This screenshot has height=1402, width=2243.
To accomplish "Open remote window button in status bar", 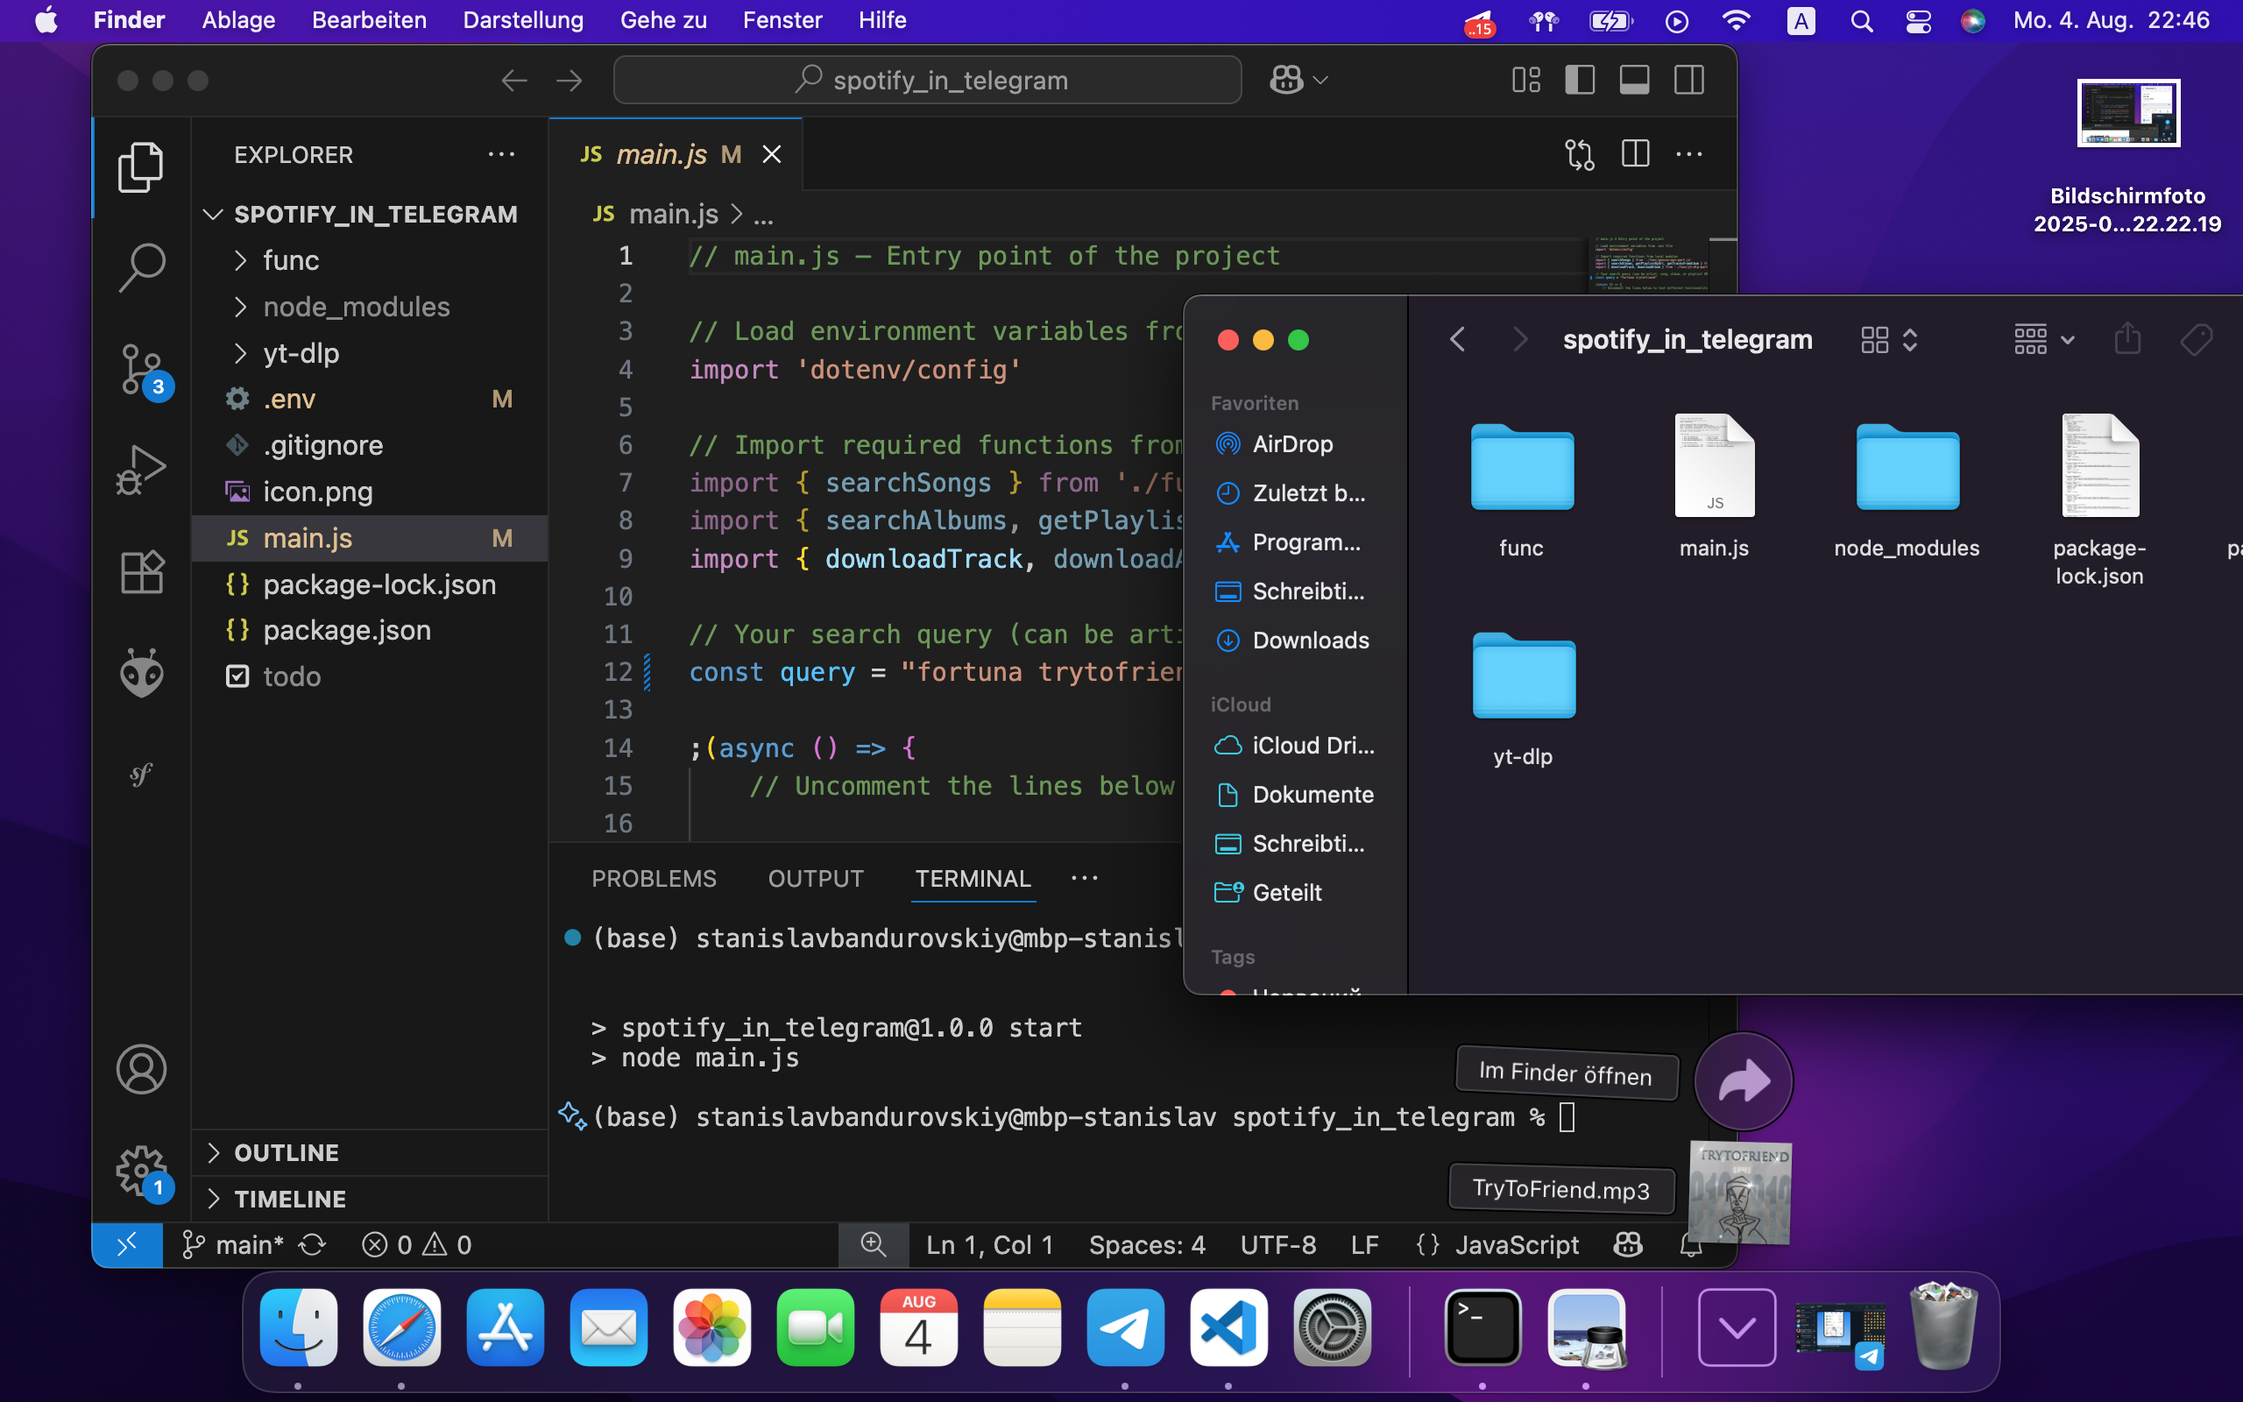I will pos(127,1244).
